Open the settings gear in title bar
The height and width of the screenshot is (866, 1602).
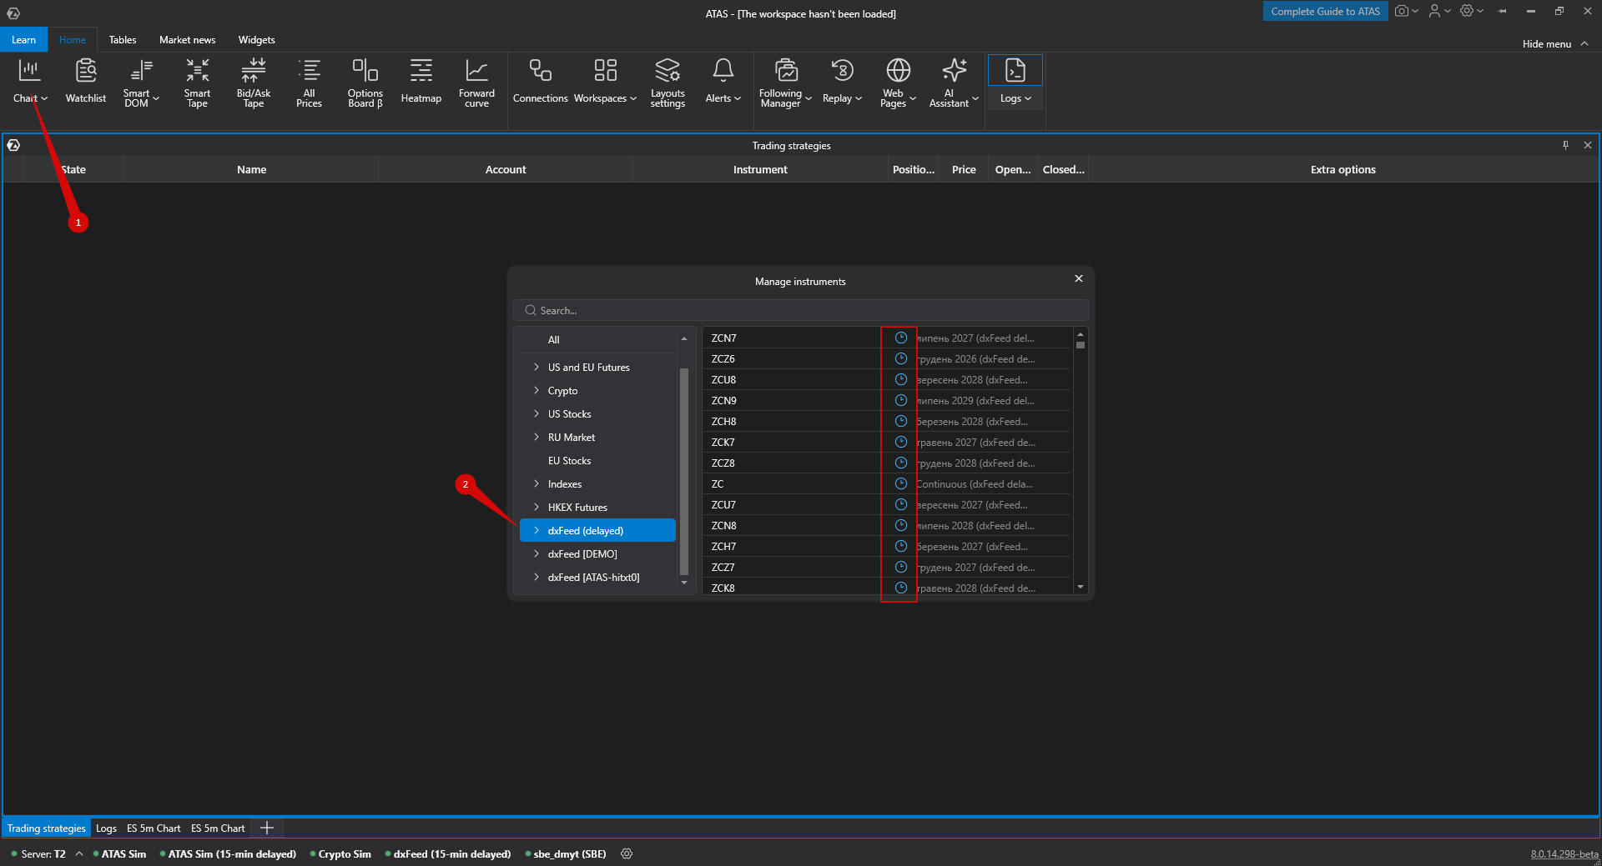click(1467, 11)
